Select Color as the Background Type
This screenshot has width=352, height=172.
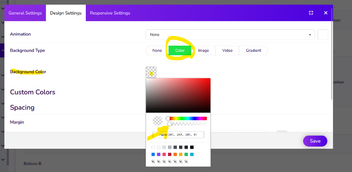180,50
